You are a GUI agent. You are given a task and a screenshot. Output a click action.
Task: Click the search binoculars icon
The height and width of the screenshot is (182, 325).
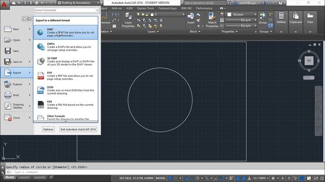[x=229, y=3]
